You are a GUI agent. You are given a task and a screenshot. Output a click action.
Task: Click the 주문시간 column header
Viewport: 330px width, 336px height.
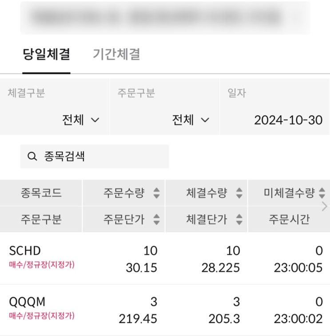pyautogui.click(x=289, y=219)
